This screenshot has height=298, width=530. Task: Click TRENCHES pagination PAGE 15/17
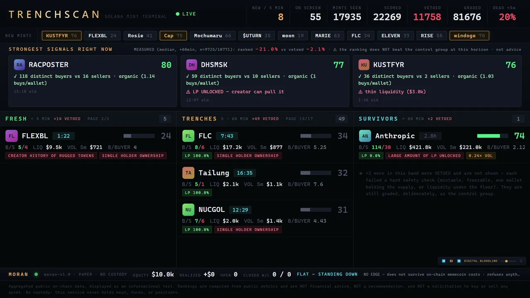point(299,119)
